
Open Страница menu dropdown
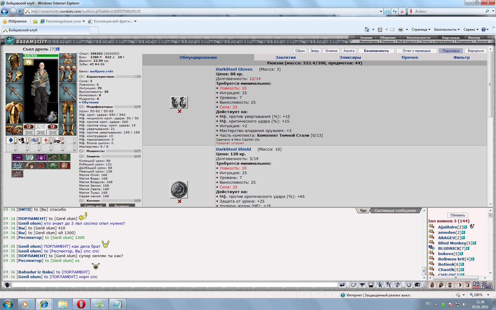tap(421, 30)
